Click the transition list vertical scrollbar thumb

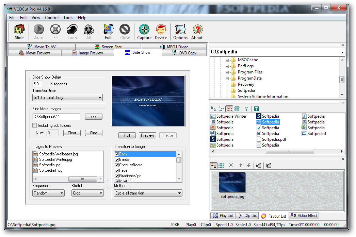point(179,160)
